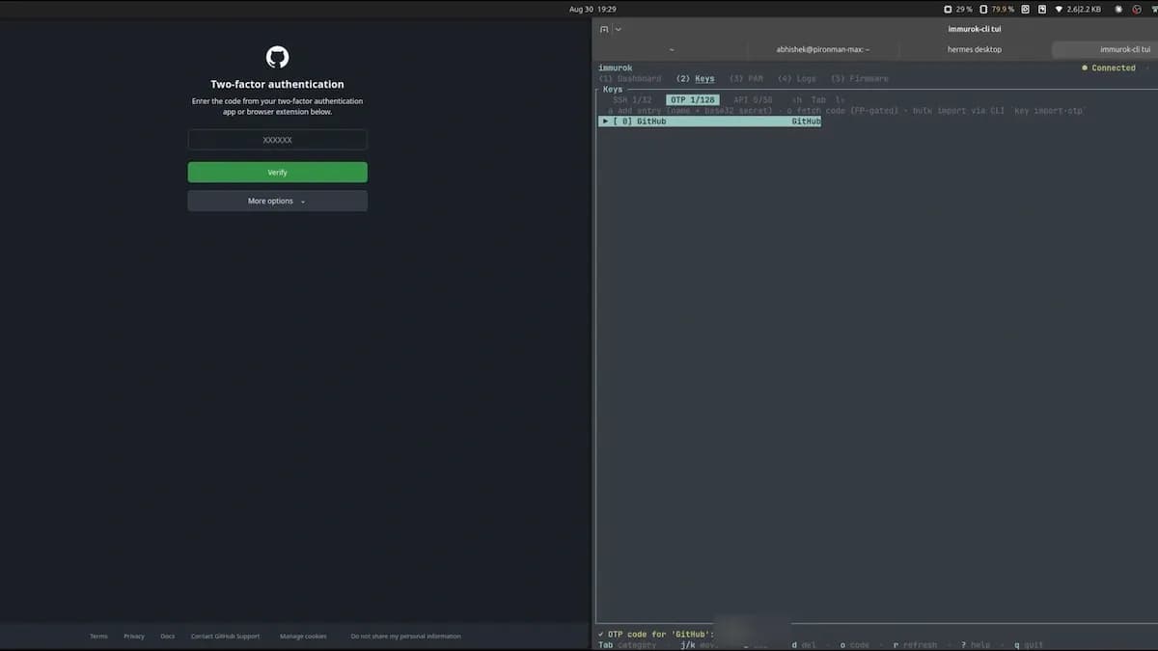Expand the More options dropdown
Image resolution: width=1158 pixels, height=651 pixels.
pos(277,201)
